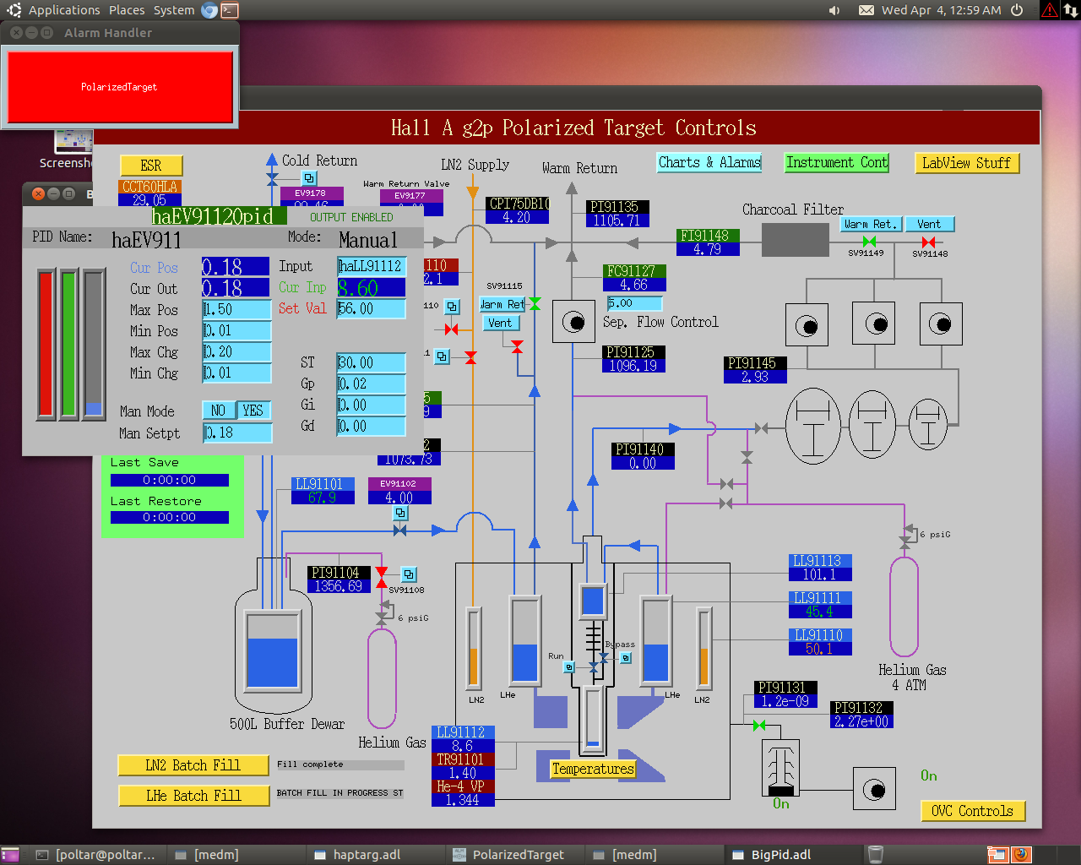Click the show desktop icon in bottom panel

tap(10, 854)
